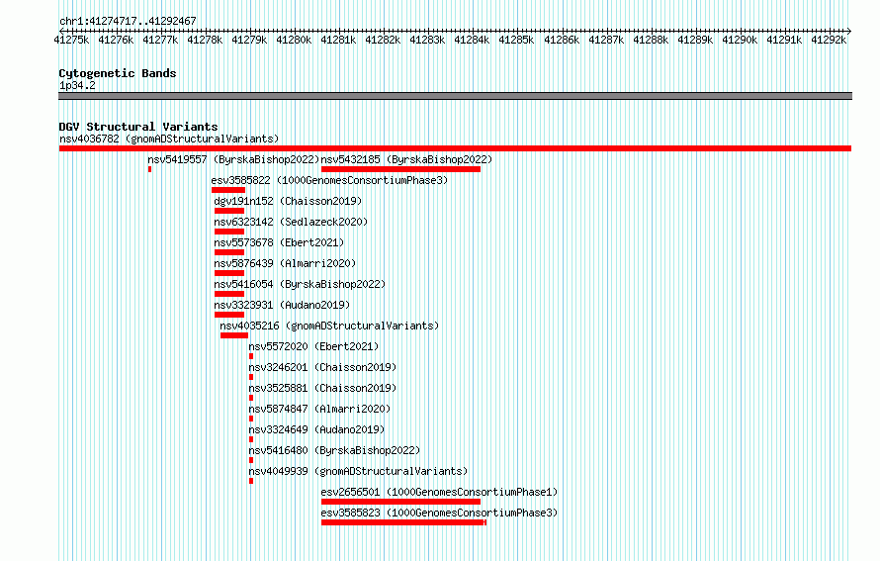
Task: Click the Cytogenetic Bands track title
Action: pyautogui.click(x=118, y=73)
